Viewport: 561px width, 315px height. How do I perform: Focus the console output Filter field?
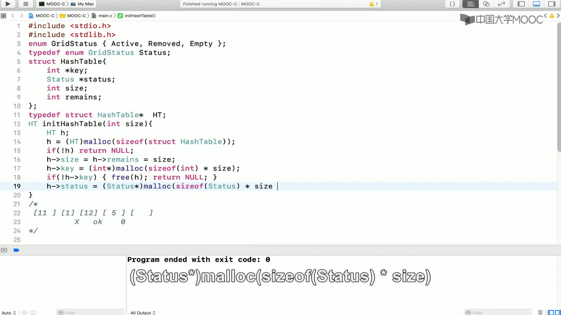tap(498, 313)
